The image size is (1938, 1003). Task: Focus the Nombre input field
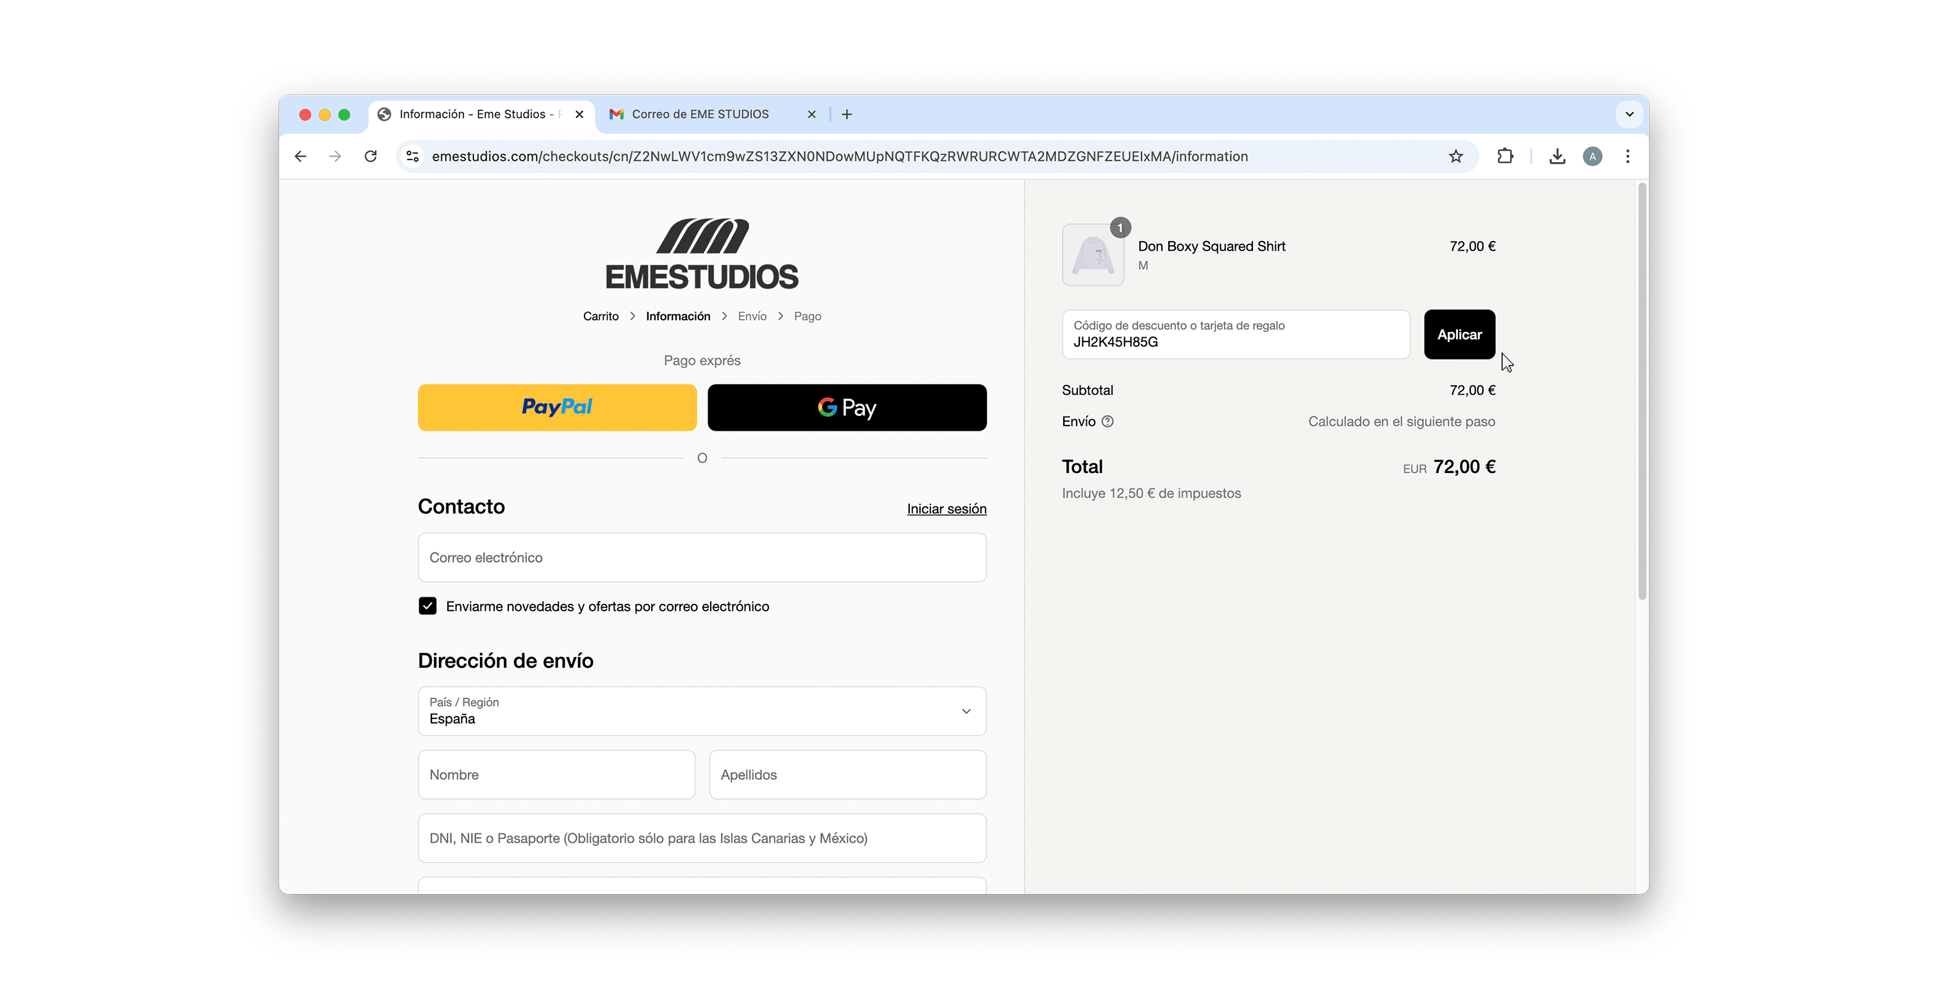(x=557, y=774)
